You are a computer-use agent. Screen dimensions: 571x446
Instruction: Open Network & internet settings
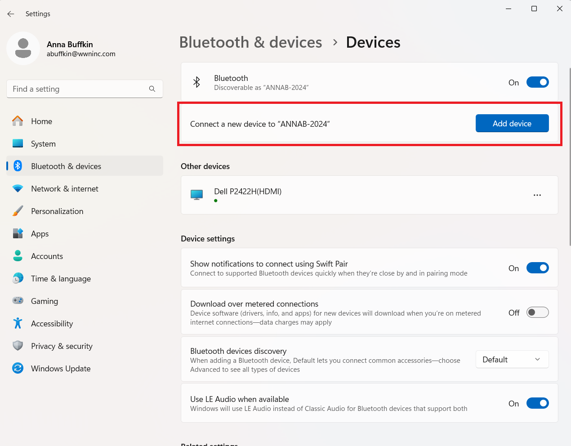[85, 188]
